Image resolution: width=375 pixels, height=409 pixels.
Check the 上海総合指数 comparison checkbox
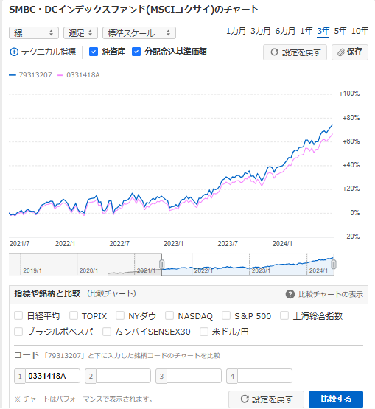click(x=284, y=315)
